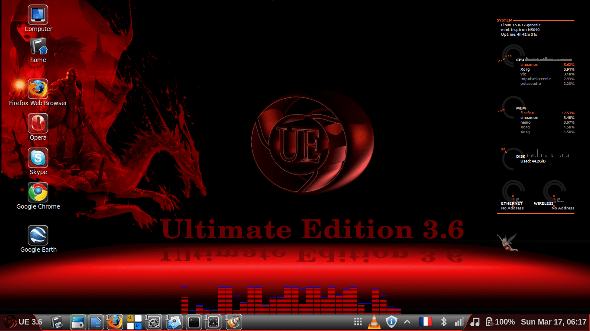Image resolution: width=590 pixels, height=331 pixels.
Task: Open the network signal bars applet
Action: (x=459, y=322)
